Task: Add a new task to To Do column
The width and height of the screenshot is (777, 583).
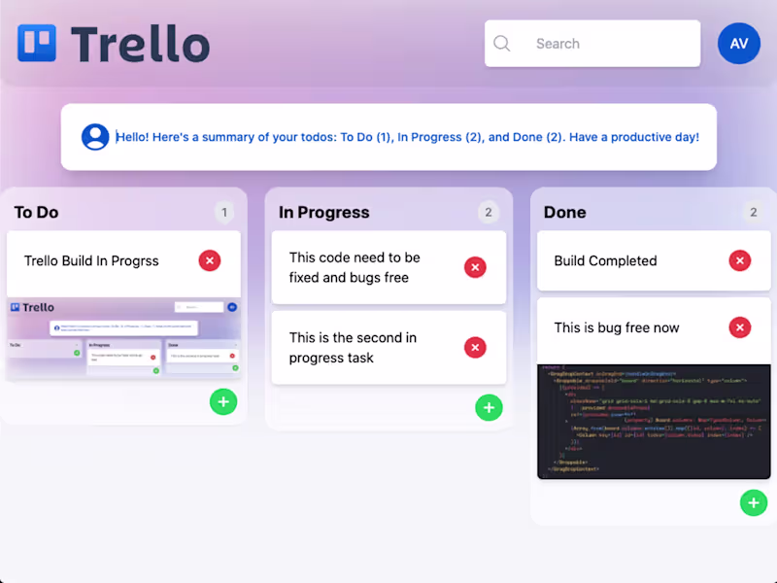Action: (x=223, y=401)
